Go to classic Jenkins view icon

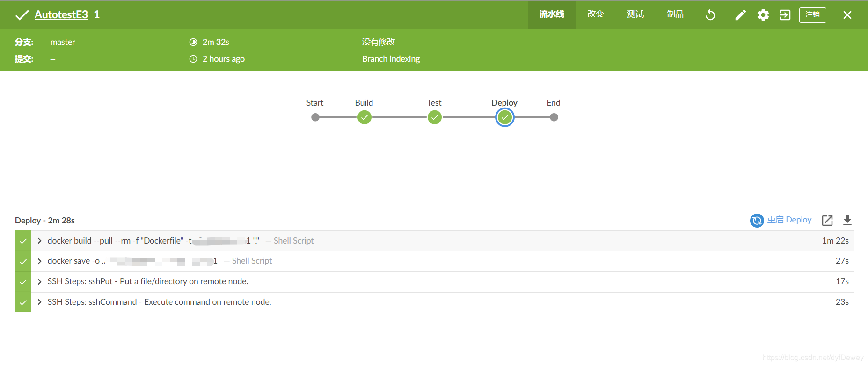(785, 15)
